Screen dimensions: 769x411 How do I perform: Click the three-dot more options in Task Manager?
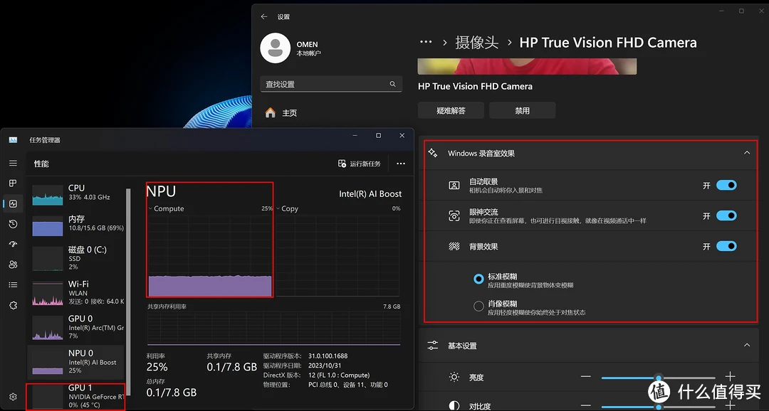click(x=401, y=164)
